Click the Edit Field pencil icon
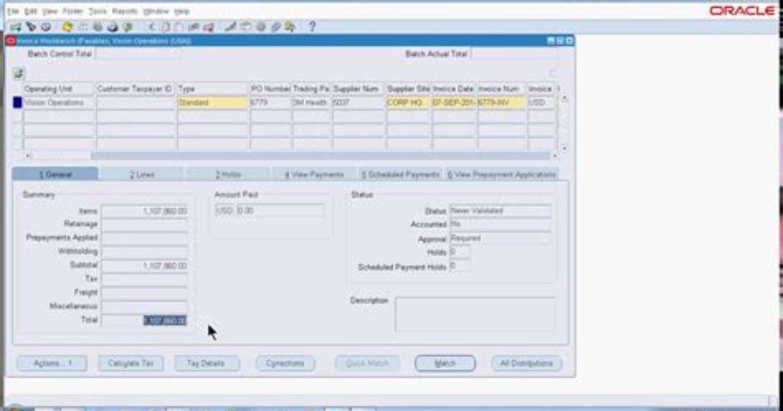Screen dimensions: 783x411 click(x=230, y=27)
